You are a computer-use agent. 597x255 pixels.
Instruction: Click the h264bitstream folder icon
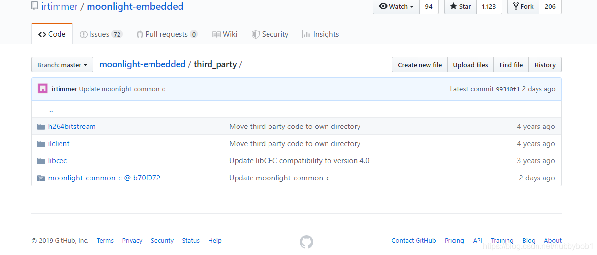(41, 127)
